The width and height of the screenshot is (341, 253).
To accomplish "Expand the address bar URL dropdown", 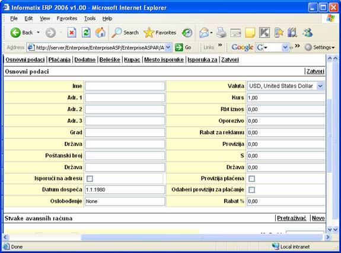I will [168, 47].
